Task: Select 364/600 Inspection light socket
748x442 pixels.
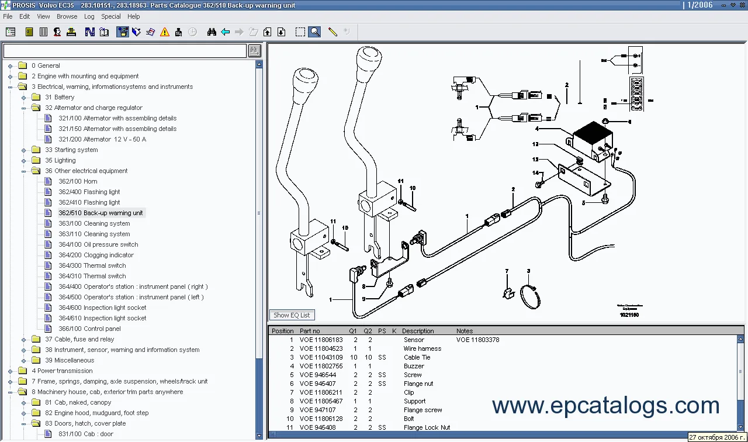Action: click(102, 308)
